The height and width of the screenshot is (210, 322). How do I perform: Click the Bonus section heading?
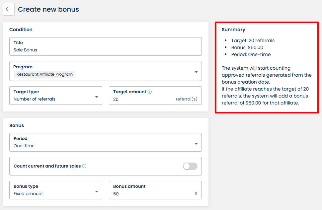pos(17,125)
